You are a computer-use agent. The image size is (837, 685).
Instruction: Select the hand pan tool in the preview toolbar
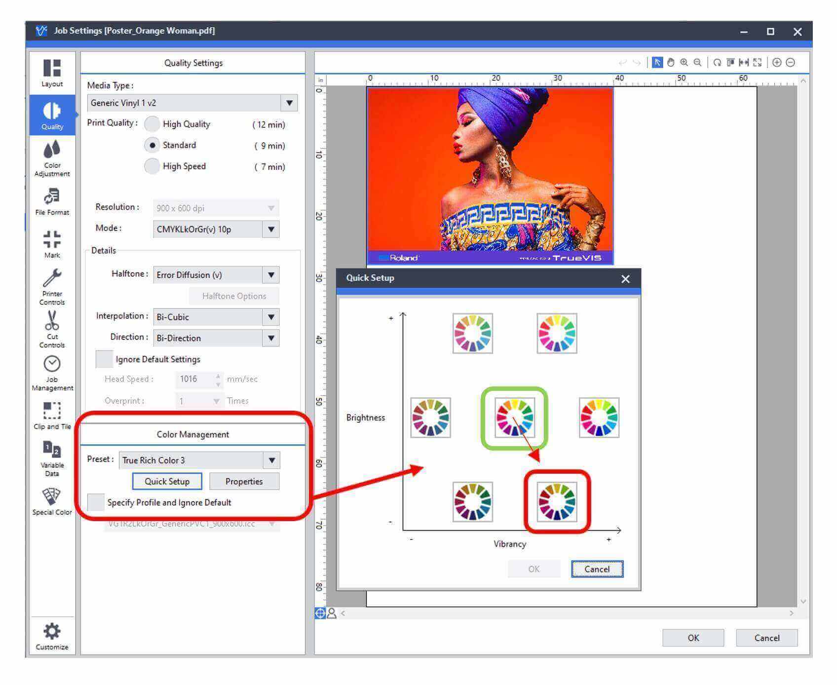(671, 63)
